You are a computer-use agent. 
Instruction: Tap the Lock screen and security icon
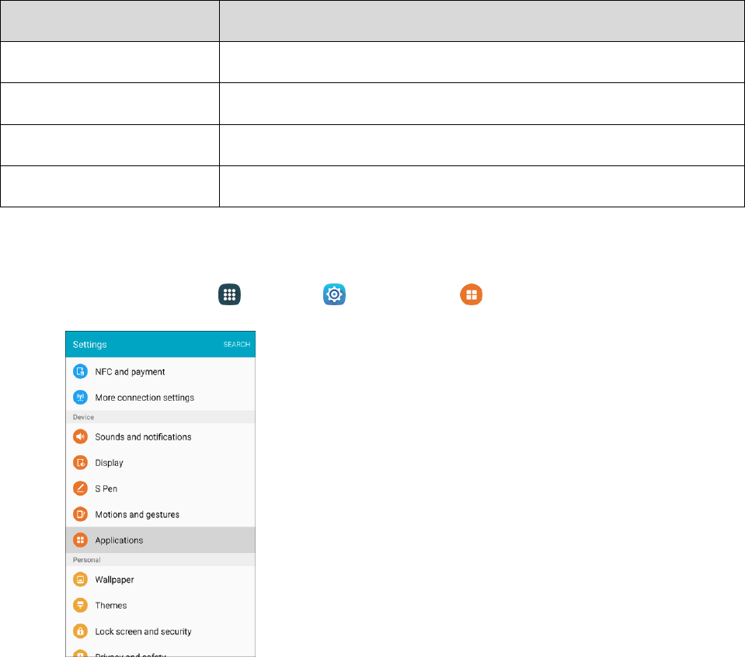coord(80,631)
